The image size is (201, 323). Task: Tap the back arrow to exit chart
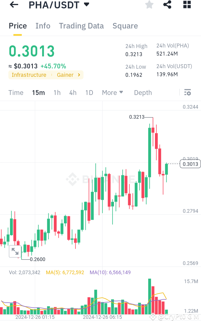[x=14, y=5]
